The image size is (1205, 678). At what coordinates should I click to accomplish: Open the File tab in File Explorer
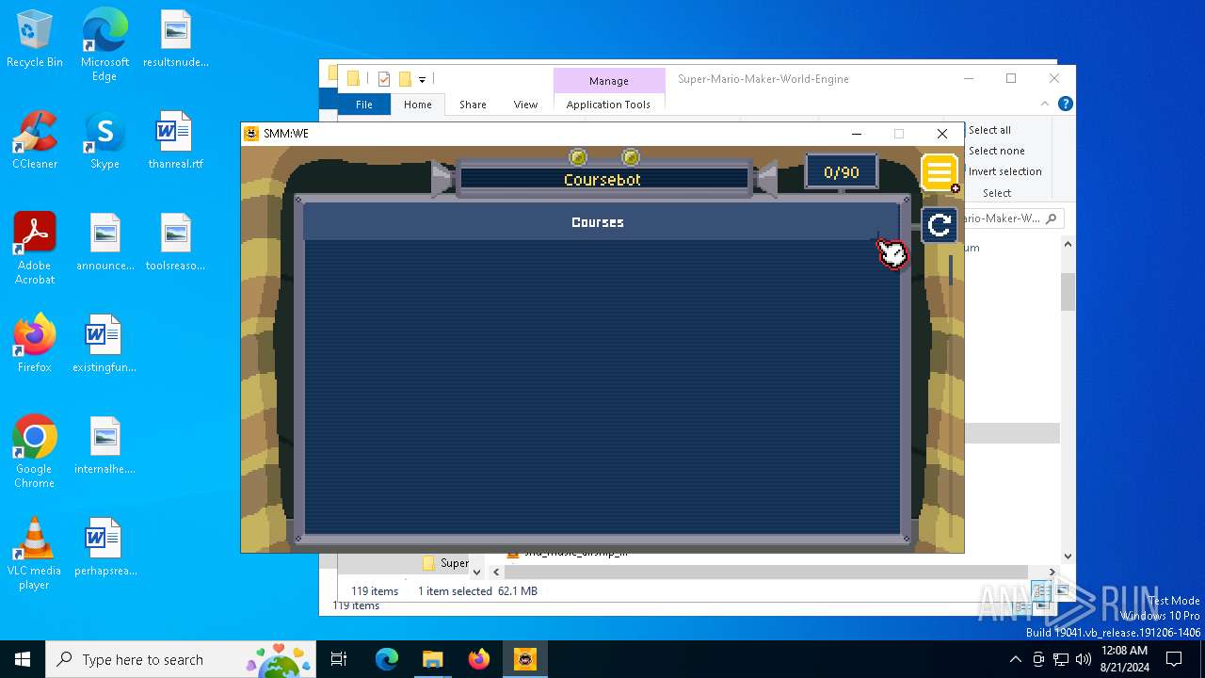click(x=363, y=105)
